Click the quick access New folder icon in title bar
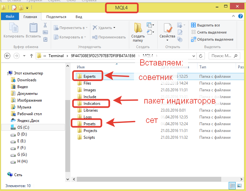246x191 pixels. coord(21,7)
